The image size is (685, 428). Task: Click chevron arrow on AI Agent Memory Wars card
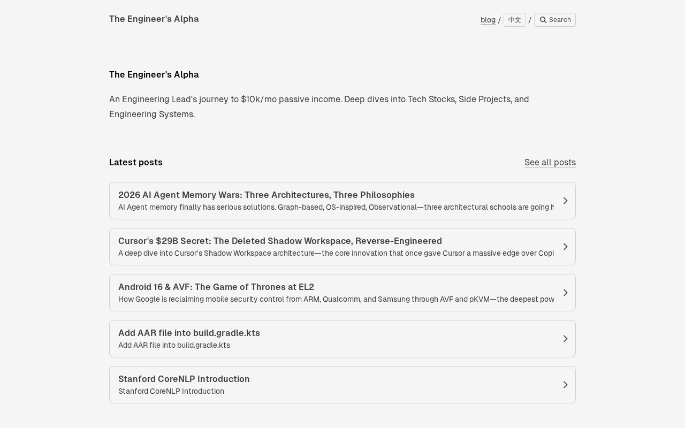[565, 201]
